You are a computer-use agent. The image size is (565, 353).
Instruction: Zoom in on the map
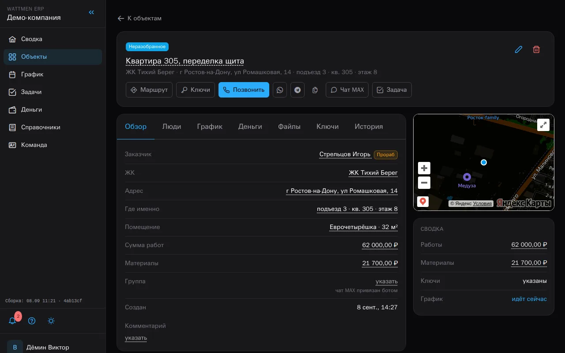424,168
